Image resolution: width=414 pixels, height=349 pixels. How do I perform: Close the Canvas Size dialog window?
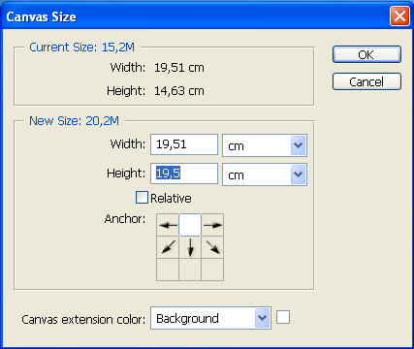point(399,16)
